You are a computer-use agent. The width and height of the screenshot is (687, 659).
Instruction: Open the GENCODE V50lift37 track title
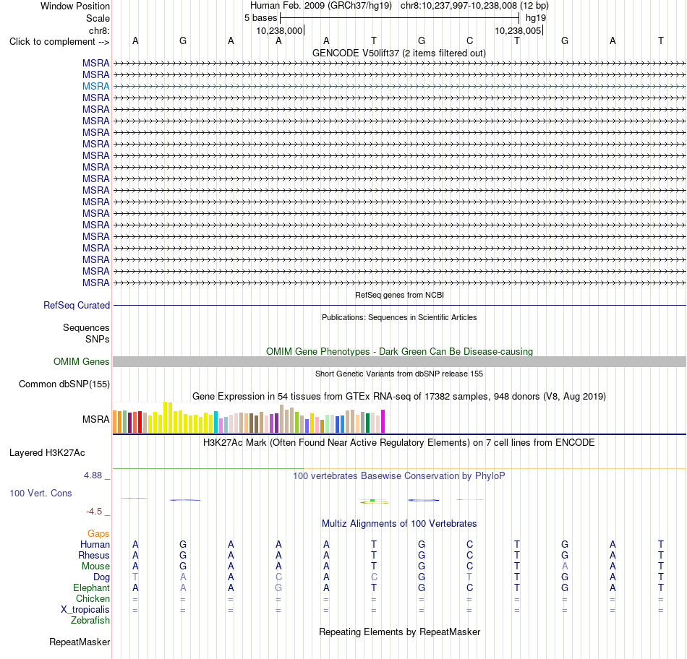(x=398, y=53)
